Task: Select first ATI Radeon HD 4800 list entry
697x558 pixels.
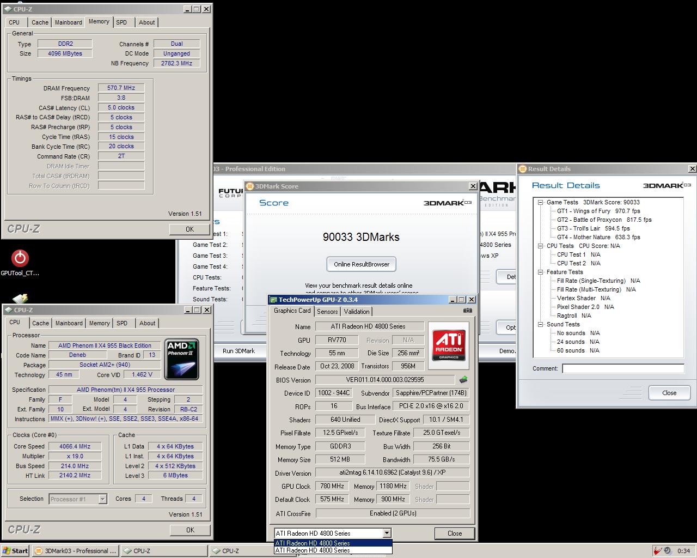Action: (333, 543)
